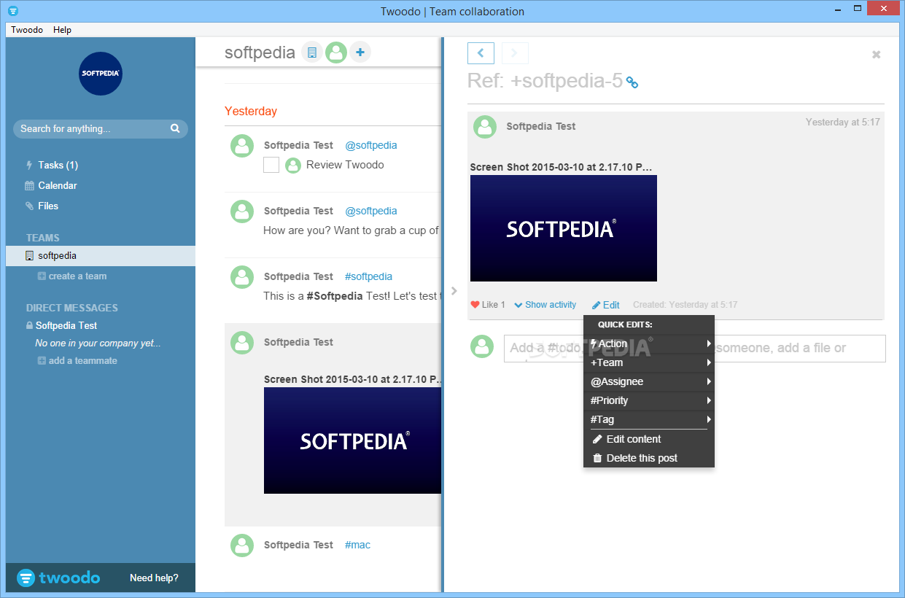Click create a team link

click(72, 276)
